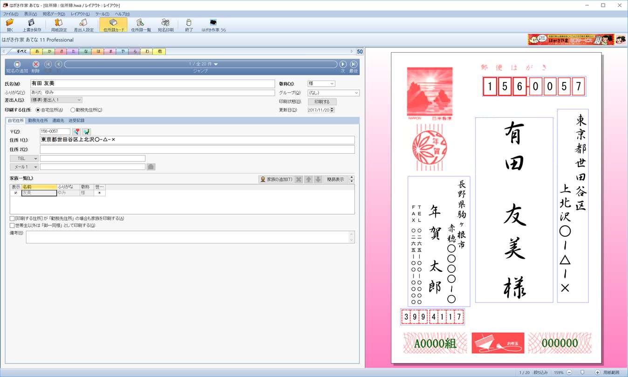
Task: Switch to はがき作家 うら
Action: 213,25
